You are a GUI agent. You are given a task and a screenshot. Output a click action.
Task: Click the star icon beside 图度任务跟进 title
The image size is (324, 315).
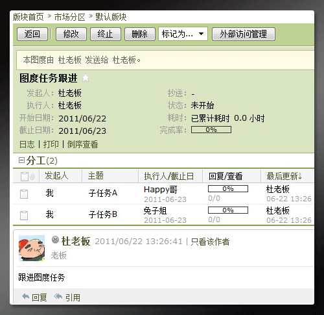(86, 78)
